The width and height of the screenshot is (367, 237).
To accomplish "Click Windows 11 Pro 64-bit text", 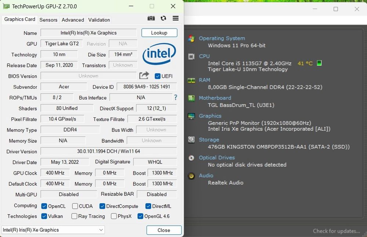I will [x=237, y=45].
